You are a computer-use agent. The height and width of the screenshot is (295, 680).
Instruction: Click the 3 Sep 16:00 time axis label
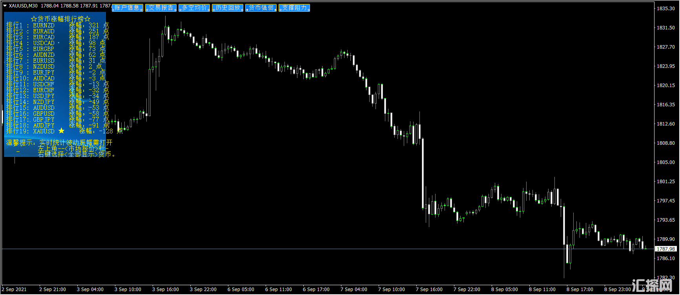(x=165, y=290)
